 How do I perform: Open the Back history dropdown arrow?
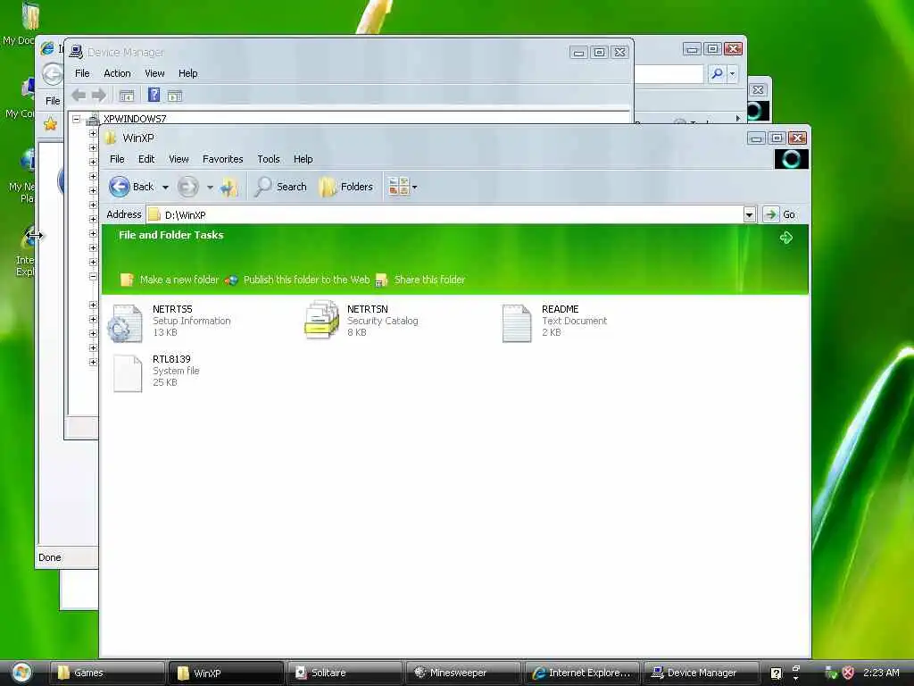point(165,188)
